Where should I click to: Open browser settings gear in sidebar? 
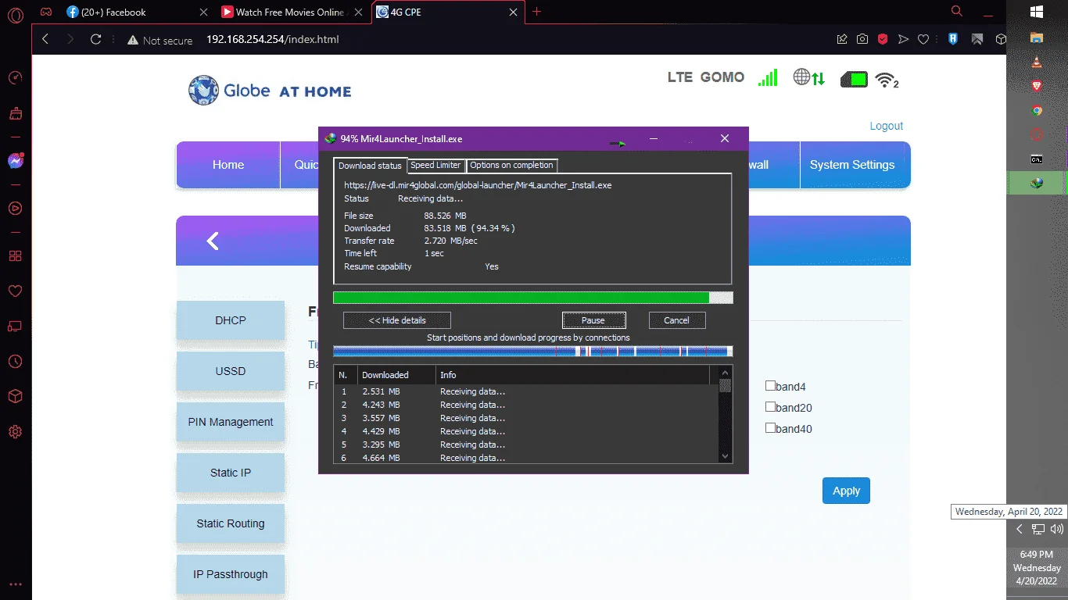[x=15, y=431]
